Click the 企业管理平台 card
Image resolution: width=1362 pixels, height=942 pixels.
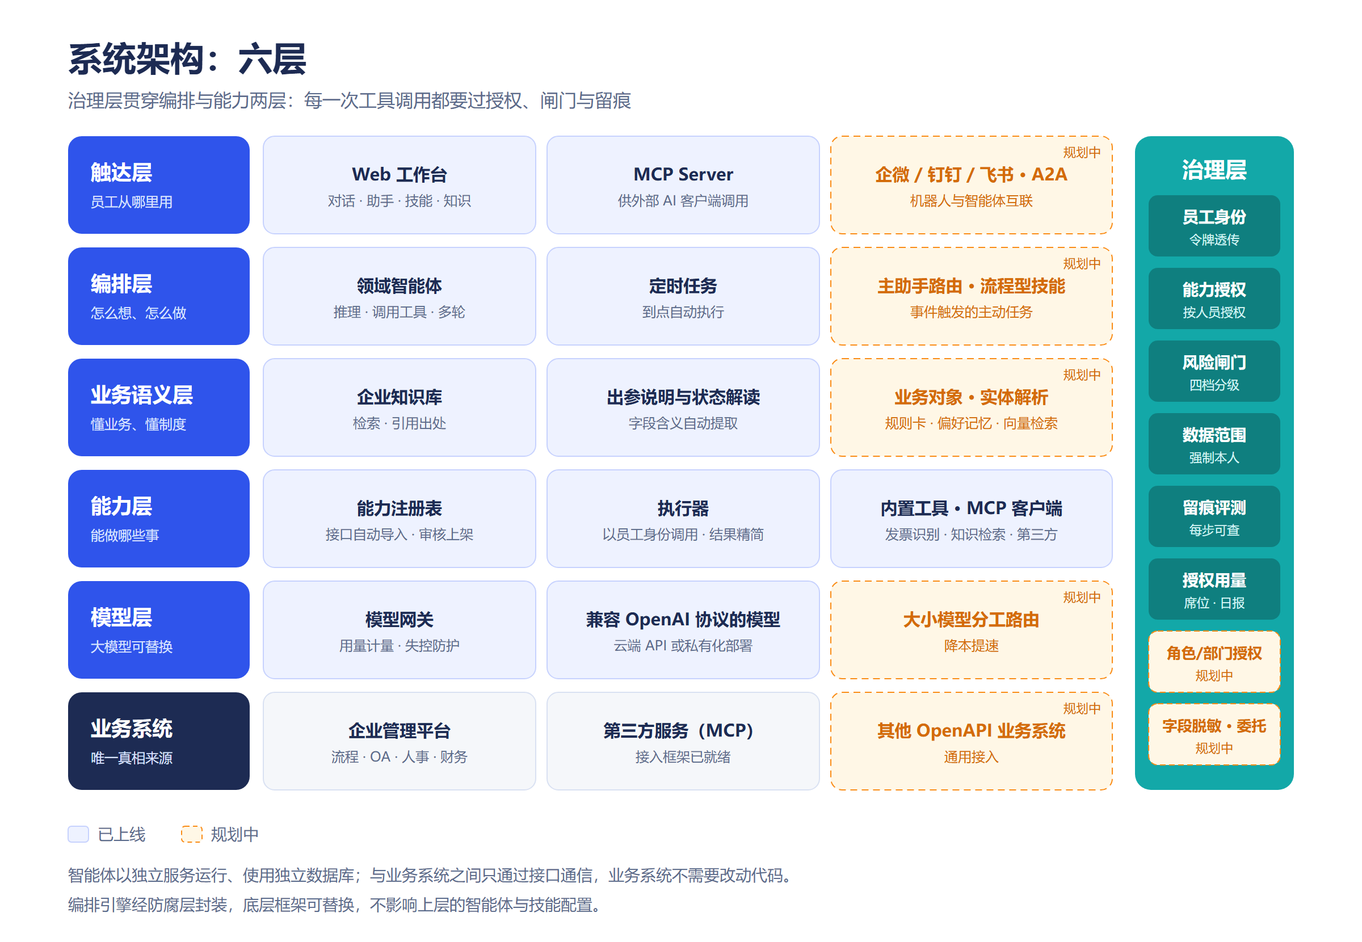click(x=399, y=741)
